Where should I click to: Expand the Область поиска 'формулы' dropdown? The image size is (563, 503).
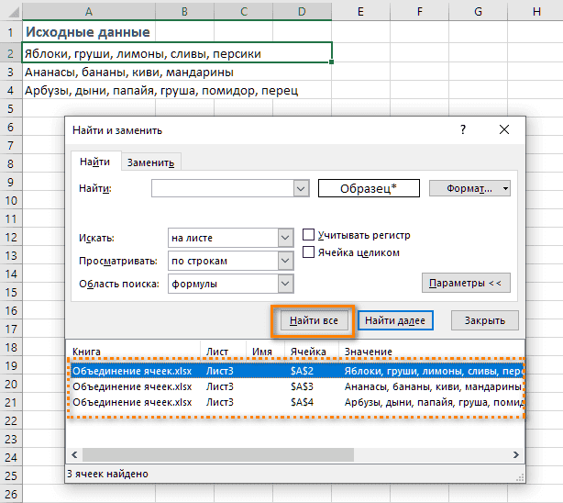coord(284,284)
